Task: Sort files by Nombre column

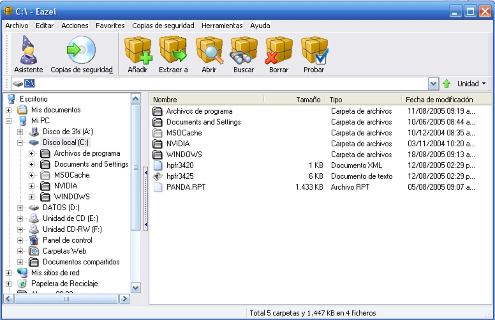Action: pyautogui.click(x=207, y=100)
